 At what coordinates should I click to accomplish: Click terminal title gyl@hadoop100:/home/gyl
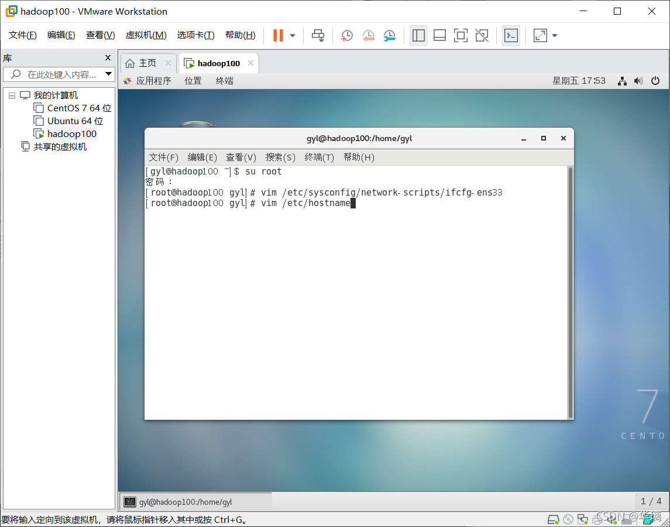pyautogui.click(x=359, y=138)
